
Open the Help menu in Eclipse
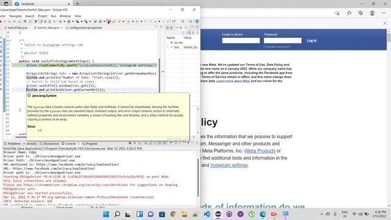[78, 16]
